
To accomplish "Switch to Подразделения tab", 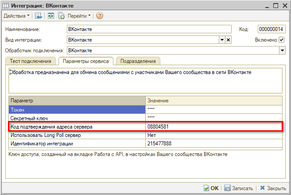I will click(138, 61).
